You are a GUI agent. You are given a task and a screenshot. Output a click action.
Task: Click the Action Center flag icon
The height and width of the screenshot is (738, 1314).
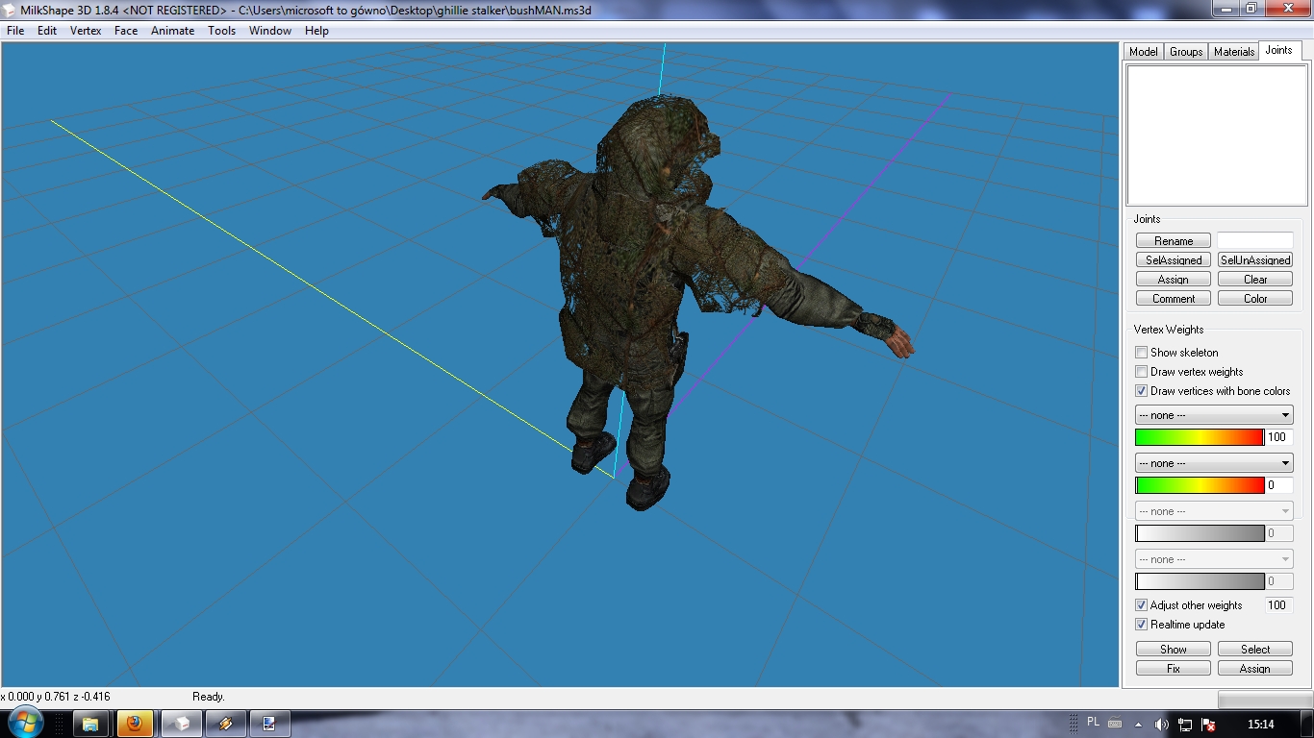[x=1208, y=725]
